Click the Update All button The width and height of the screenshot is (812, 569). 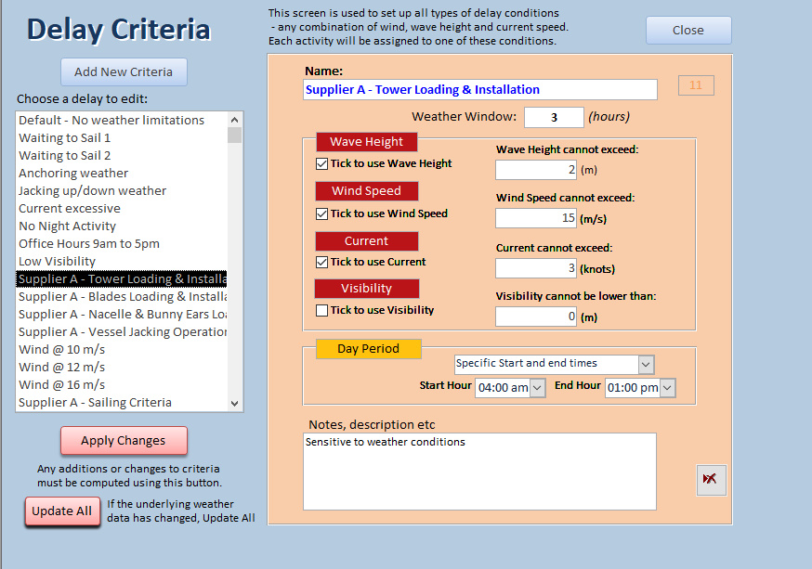62,511
